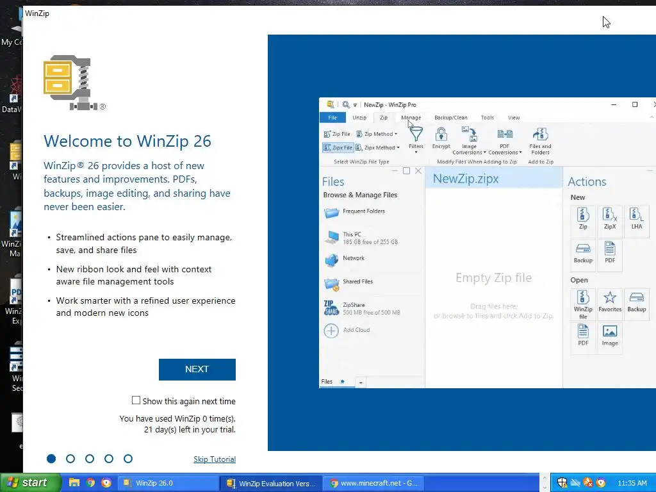Image resolution: width=656 pixels, height=492 pixels.
Task: Switch to the www.minecraft.net Chrome taskbar button
Action: (373, 483)
